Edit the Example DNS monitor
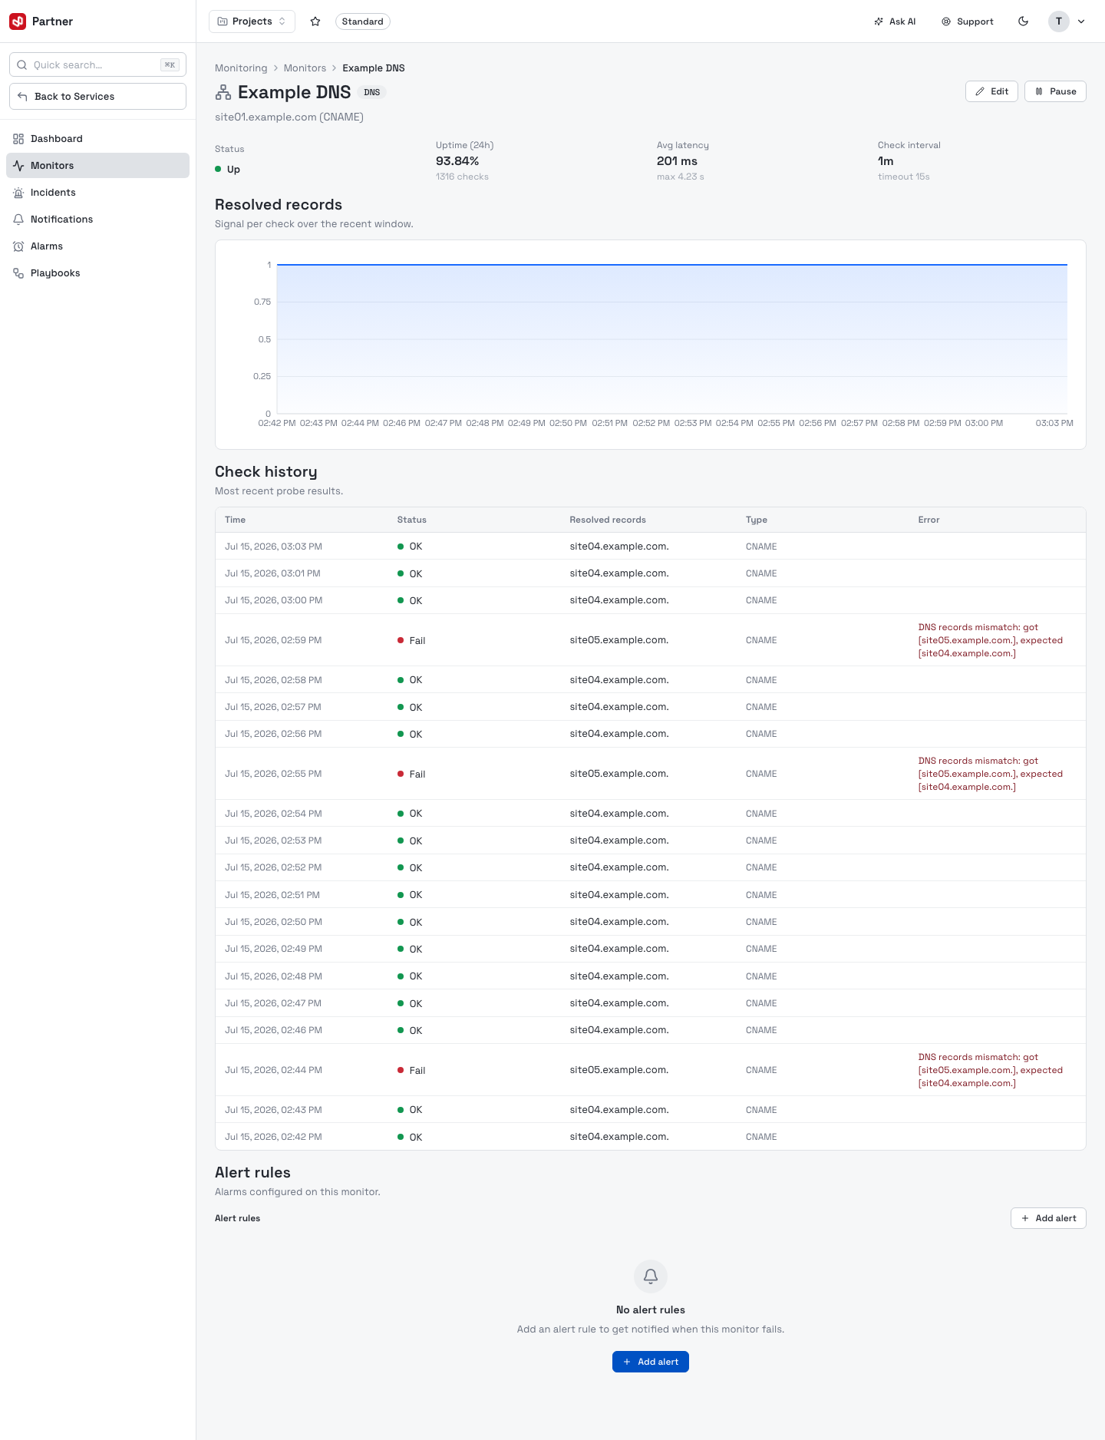This screenshot has height=1440, width=1105. 991,91
